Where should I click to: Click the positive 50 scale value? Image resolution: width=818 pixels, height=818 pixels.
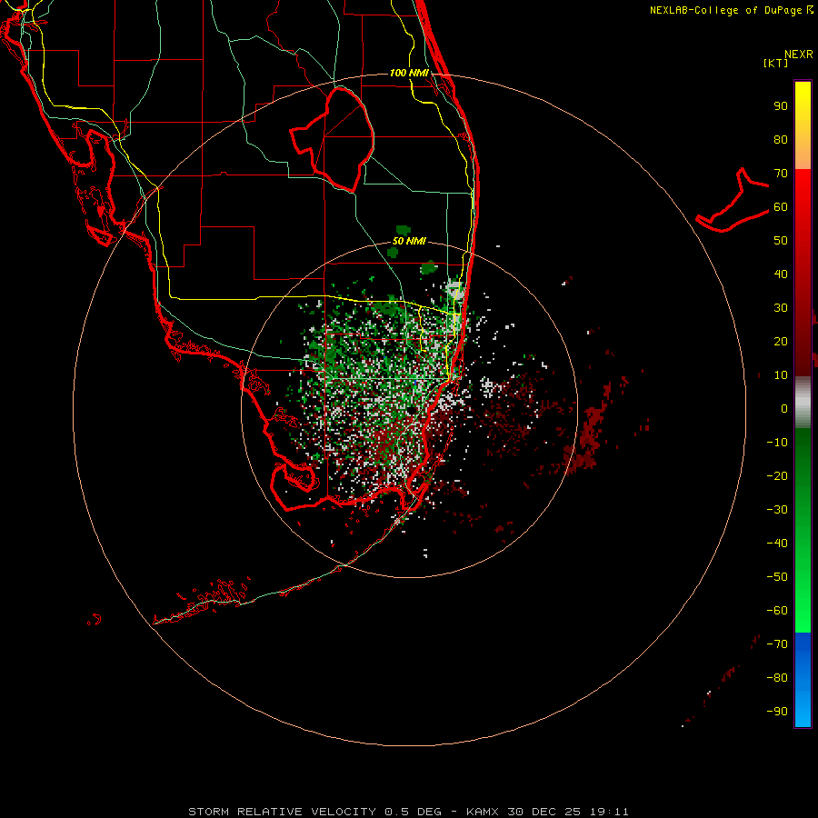point(781,241)
